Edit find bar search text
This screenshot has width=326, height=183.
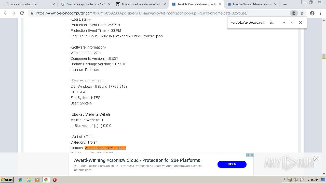pyautogui.click(x=248, y=23)
